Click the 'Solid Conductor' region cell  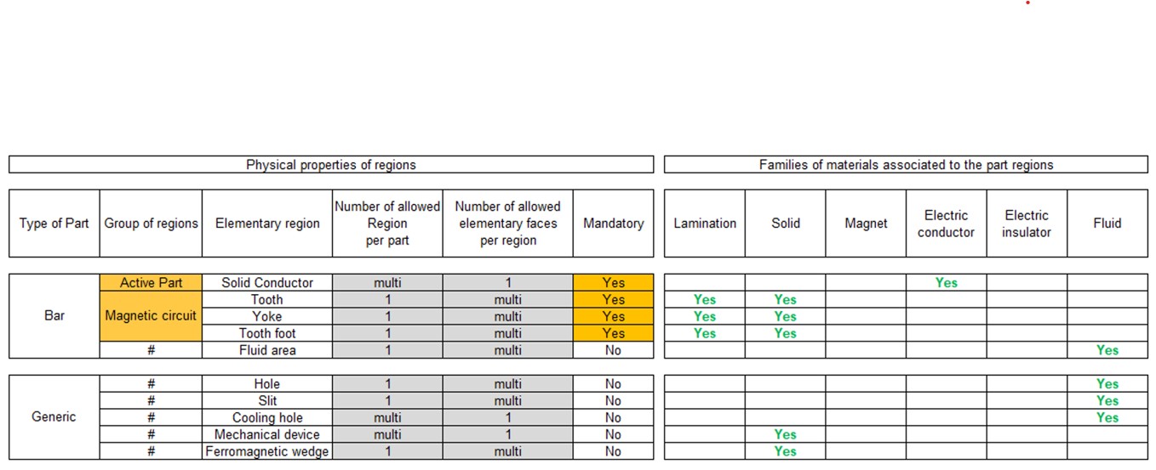tap(267, 283)
